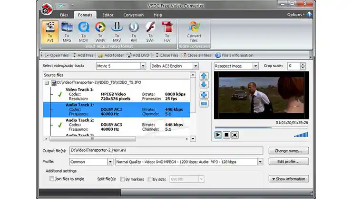Viewport: 352px width, 199px height.
Task: Move source file up with blue arrow
Action: pos(204,76)
